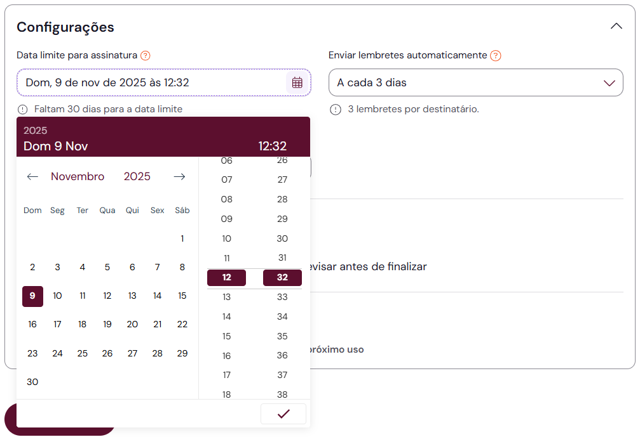640x437 pixels.
Task: Click the 12:32 time in picker header
Action: 272,147
